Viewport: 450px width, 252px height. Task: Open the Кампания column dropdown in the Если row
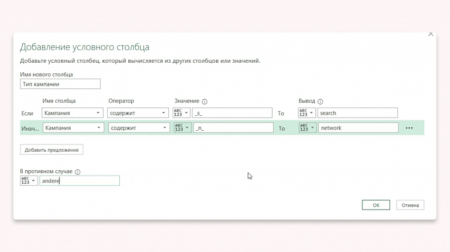pyautogui.click(x=73, y=113)
